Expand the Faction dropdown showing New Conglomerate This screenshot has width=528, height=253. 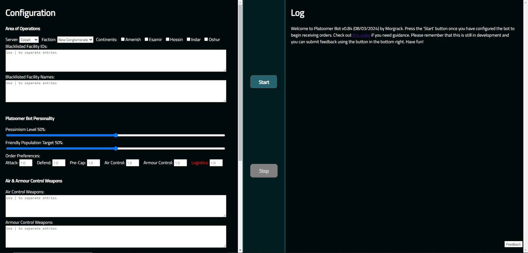75,40
